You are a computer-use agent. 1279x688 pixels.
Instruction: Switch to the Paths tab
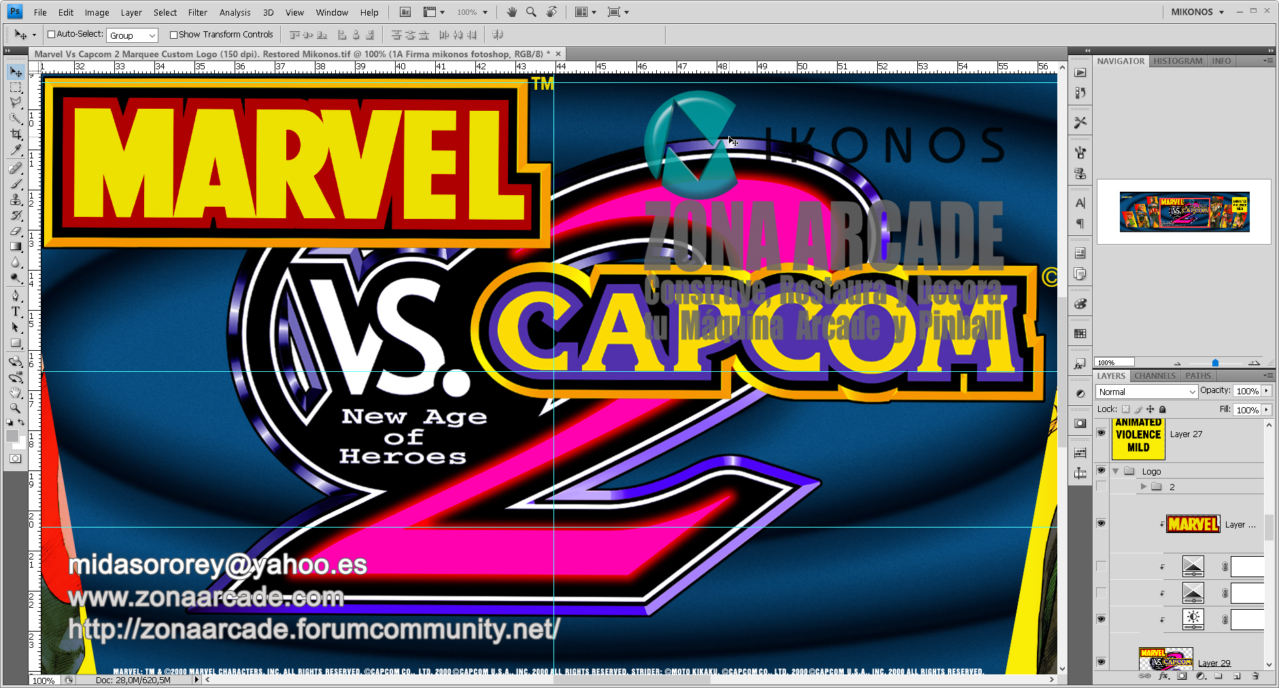click(x=1198, y=376)
